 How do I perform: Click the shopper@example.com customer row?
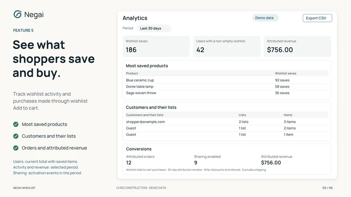click(x=227, y=122)
